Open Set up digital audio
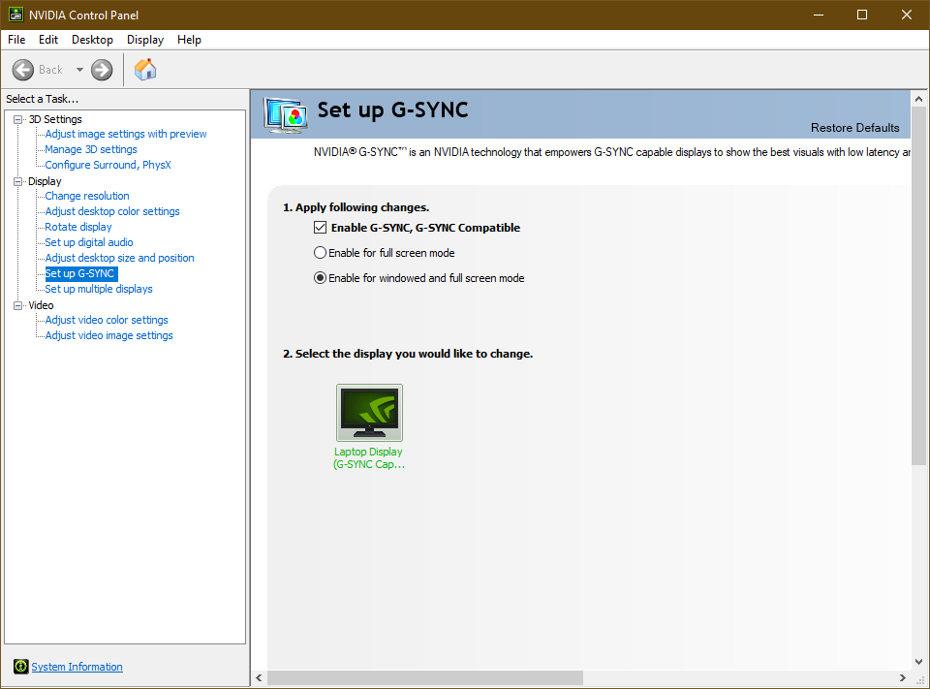The image size is (930, 689). [89, 242]
